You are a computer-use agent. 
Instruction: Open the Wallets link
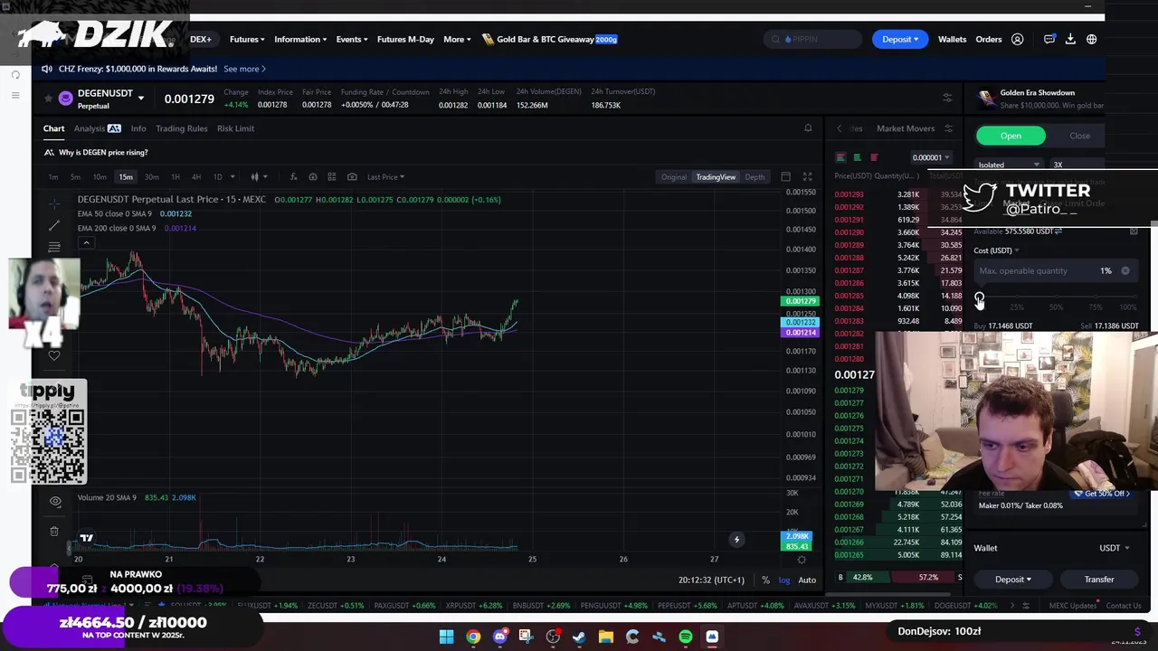click(952, 40)
